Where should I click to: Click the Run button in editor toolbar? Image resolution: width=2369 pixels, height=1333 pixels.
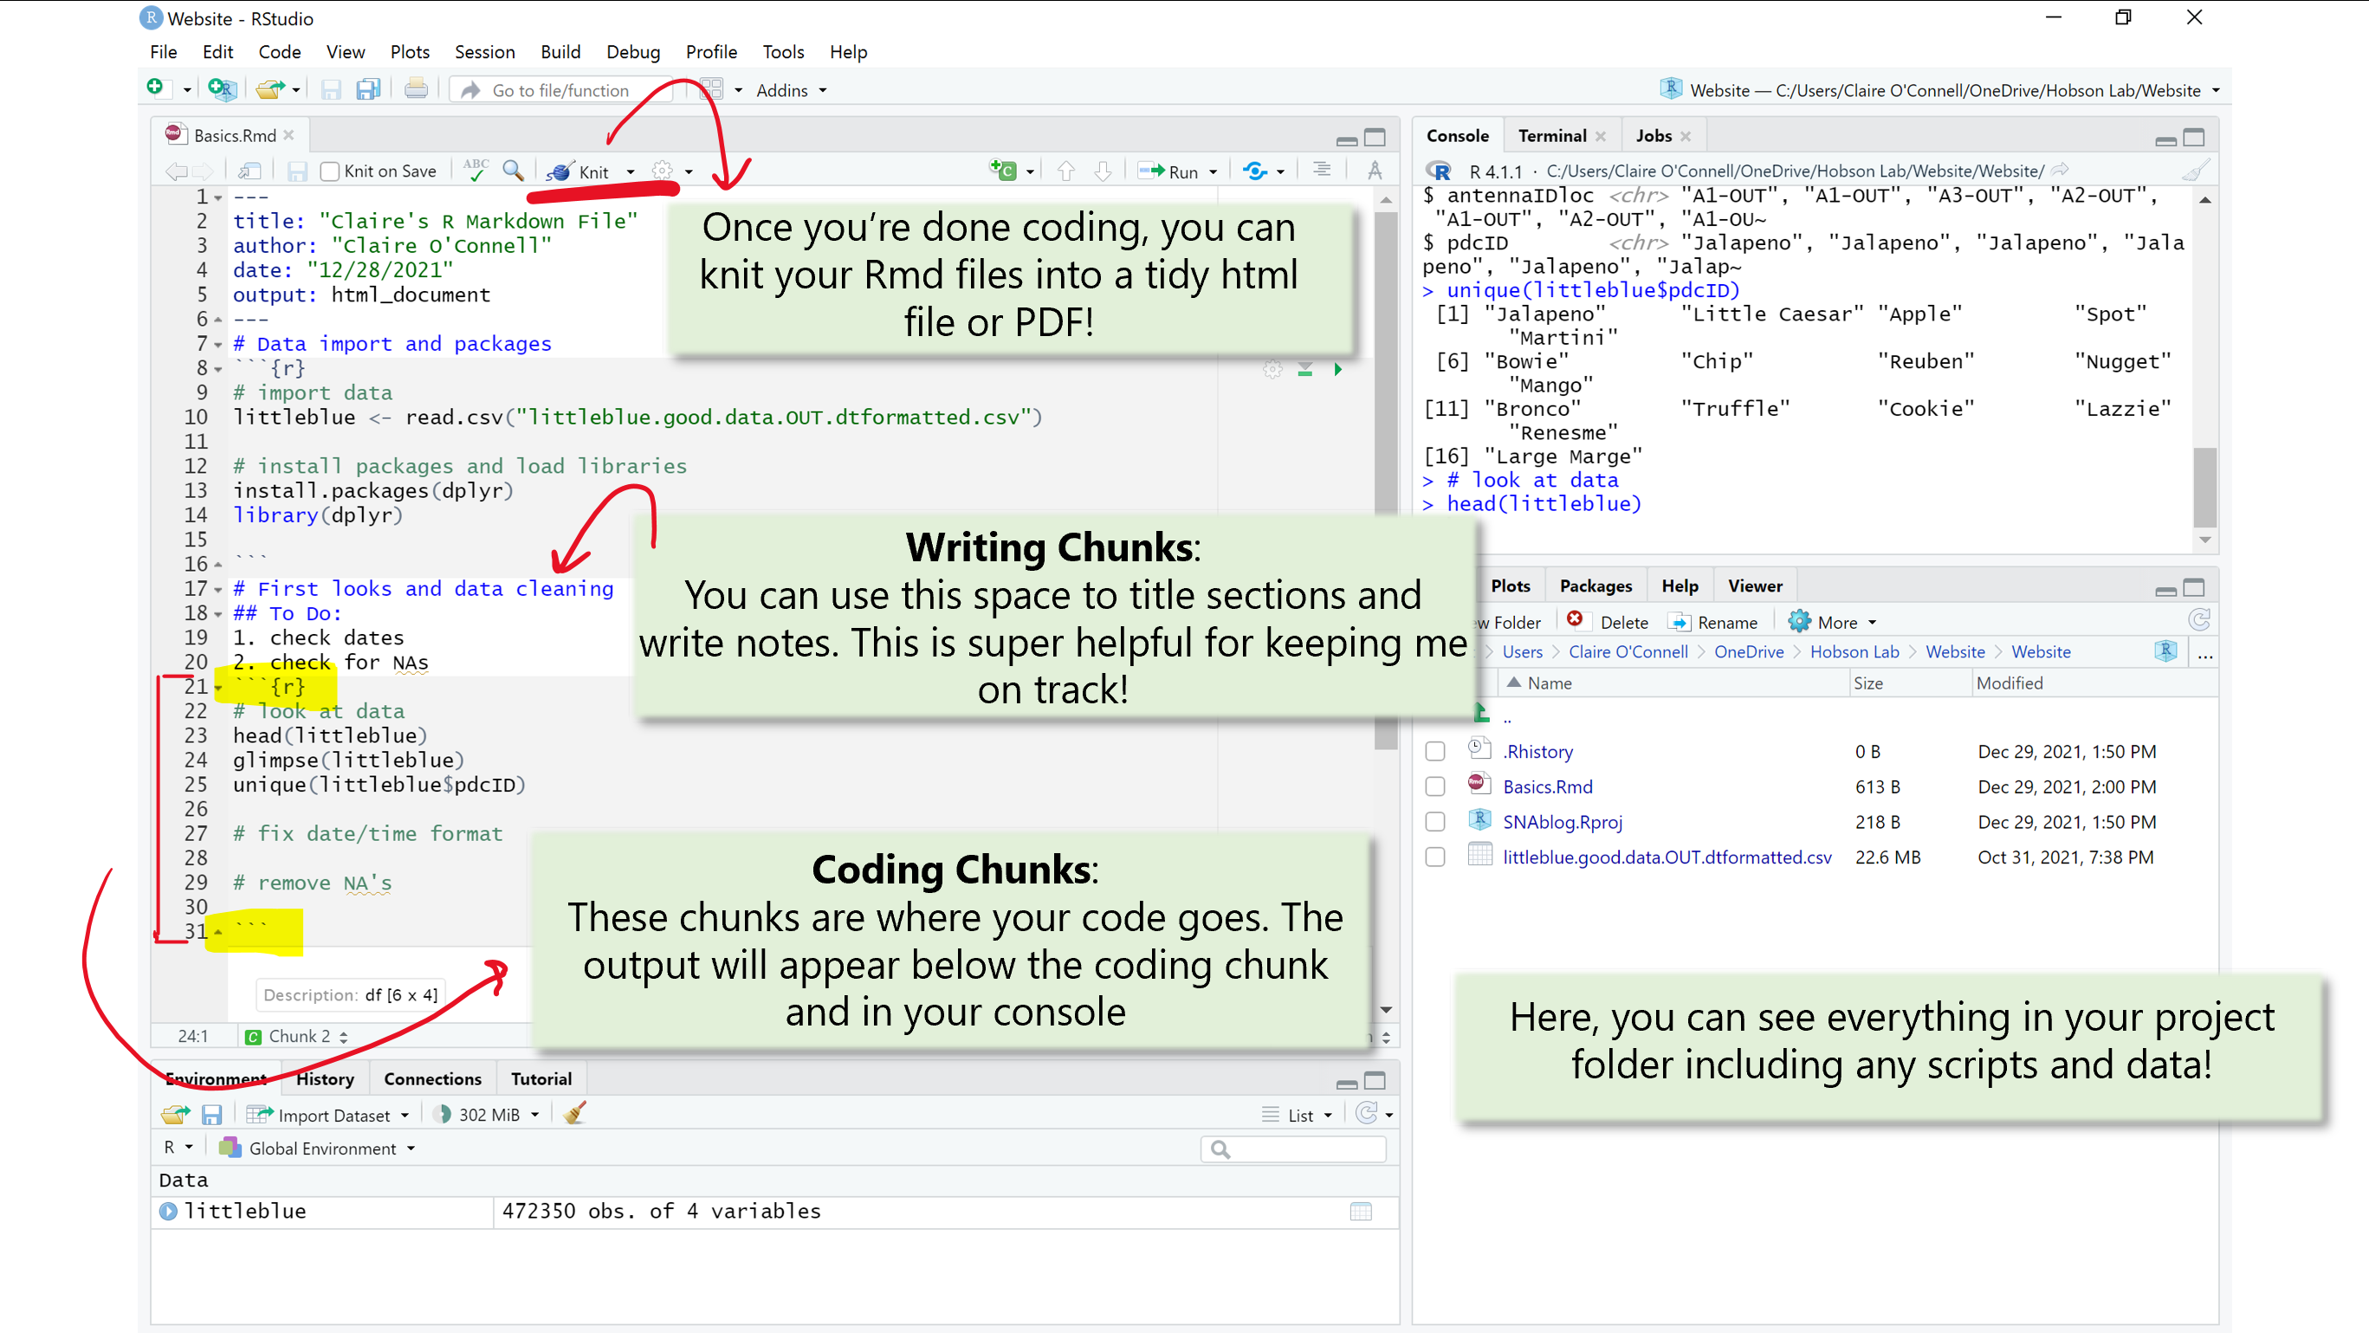(1168, 171)
